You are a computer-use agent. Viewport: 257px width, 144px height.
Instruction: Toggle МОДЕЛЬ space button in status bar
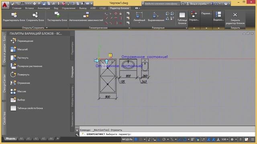tap(127, 140)
